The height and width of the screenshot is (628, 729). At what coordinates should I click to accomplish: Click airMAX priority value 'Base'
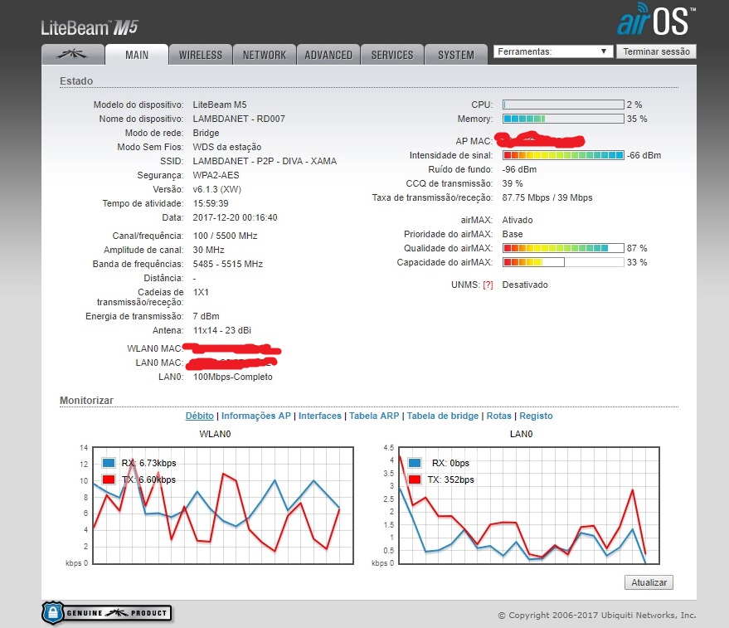click(x=513, y=234)
